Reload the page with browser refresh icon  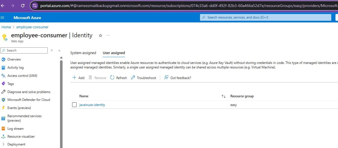coord(23,6)
